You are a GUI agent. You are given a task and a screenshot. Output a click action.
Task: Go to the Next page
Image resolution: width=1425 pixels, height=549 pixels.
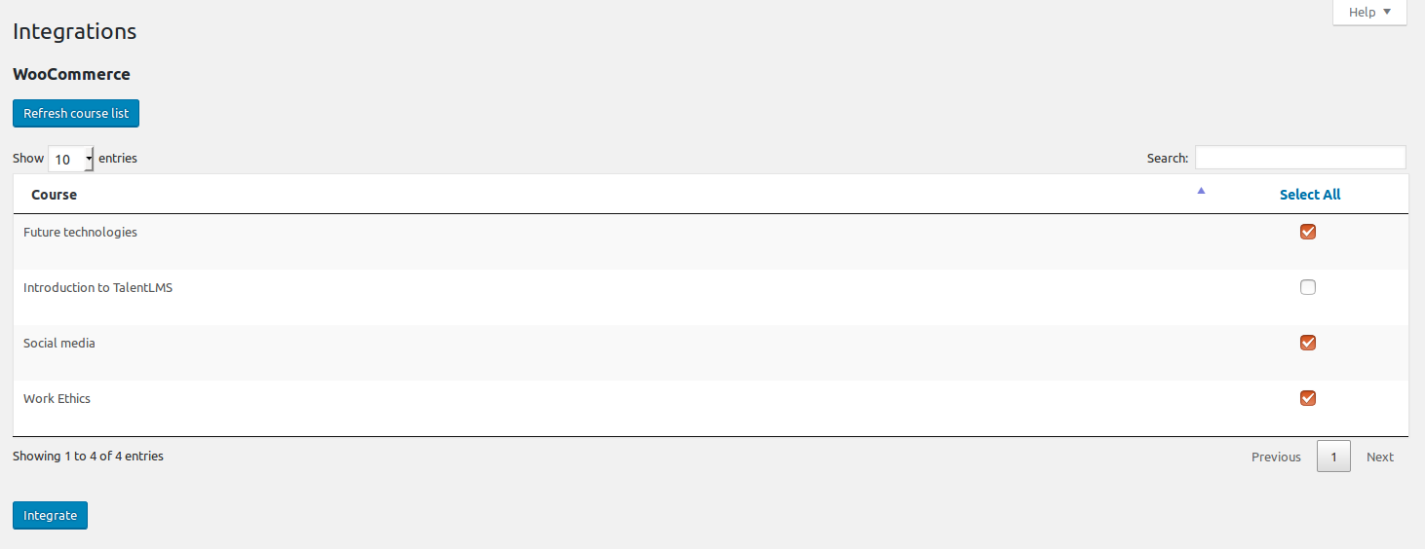coord(1379,457)
